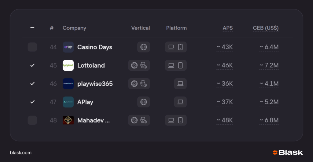Viewport: 313px width, 162px height.
Task: Click the Mahadev casino chip vertical icon
Action: [134, 120]
